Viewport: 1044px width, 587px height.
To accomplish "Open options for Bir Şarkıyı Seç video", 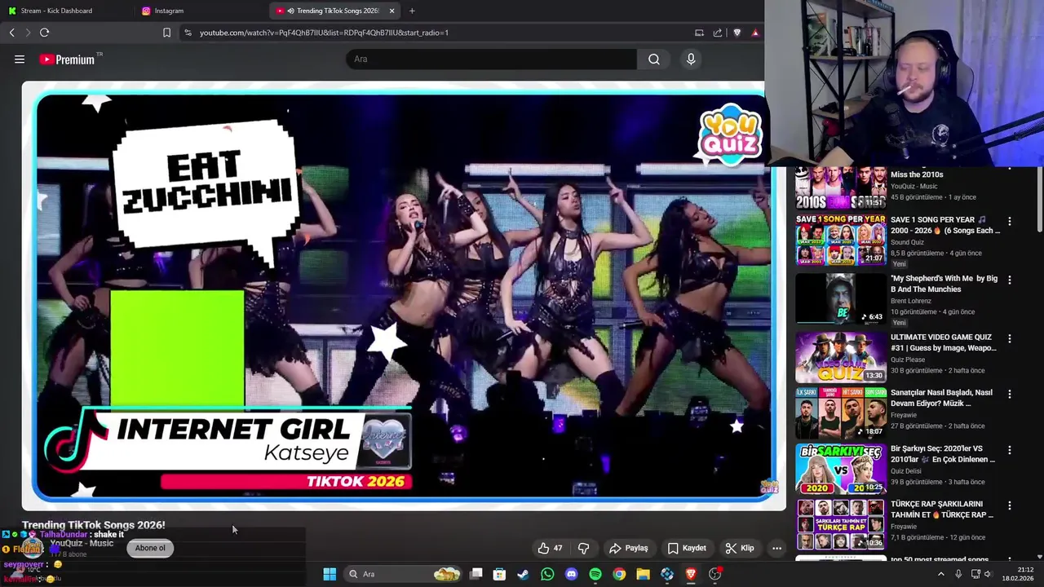I will [1009, 450].
